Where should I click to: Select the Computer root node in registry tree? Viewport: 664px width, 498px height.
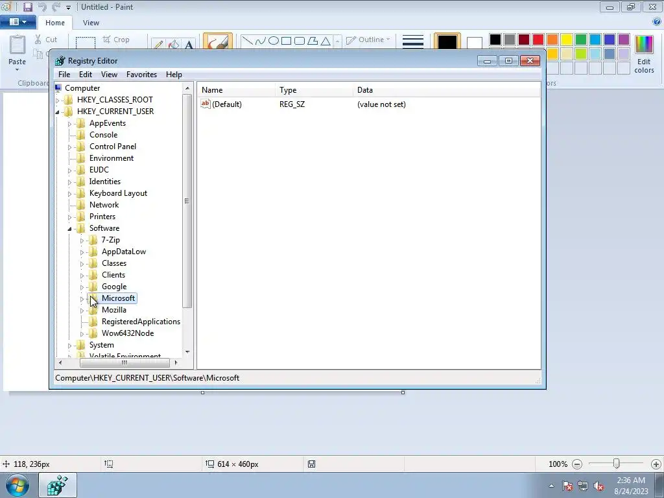(x=82, y=88)
